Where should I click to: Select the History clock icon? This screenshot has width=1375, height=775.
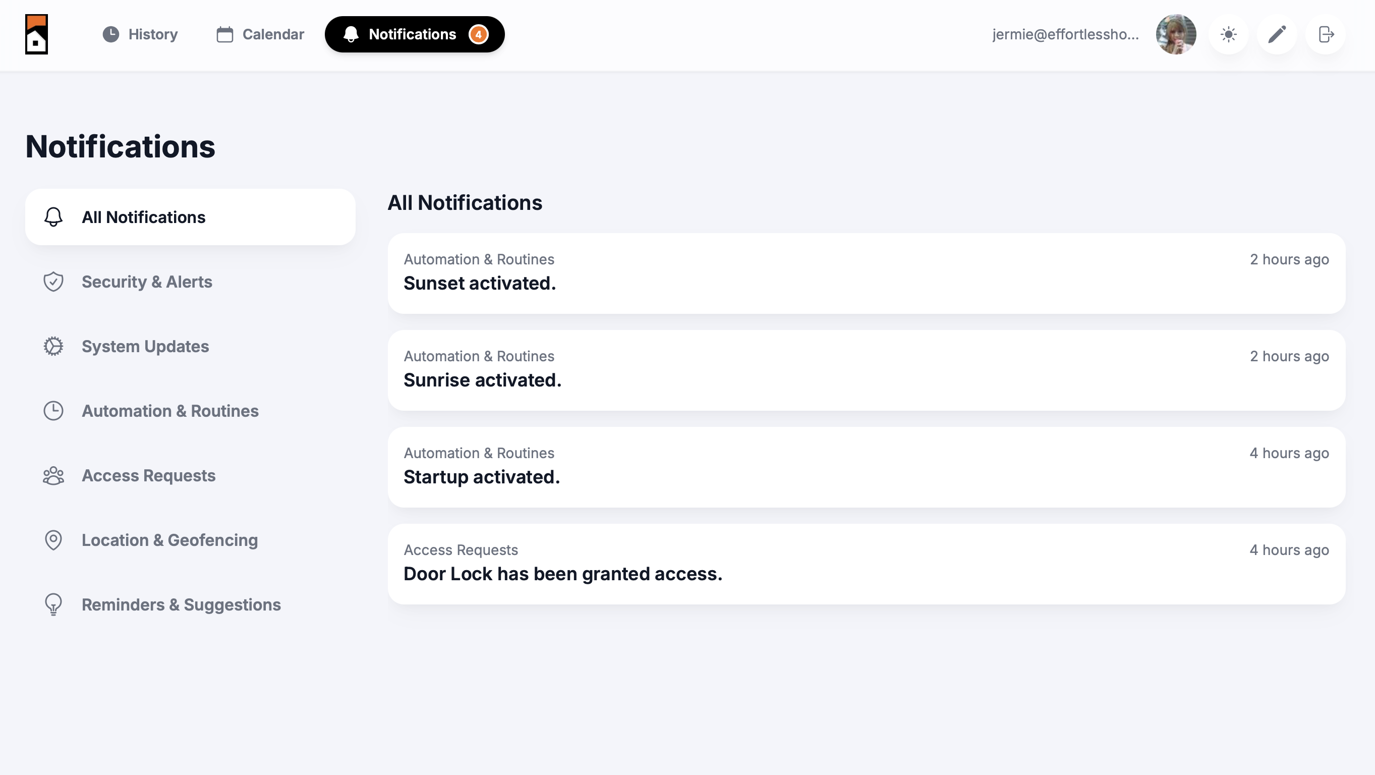[x=111, y=34]
